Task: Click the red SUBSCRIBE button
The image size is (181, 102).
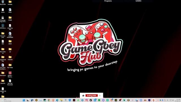Action: tap(92, 95)
